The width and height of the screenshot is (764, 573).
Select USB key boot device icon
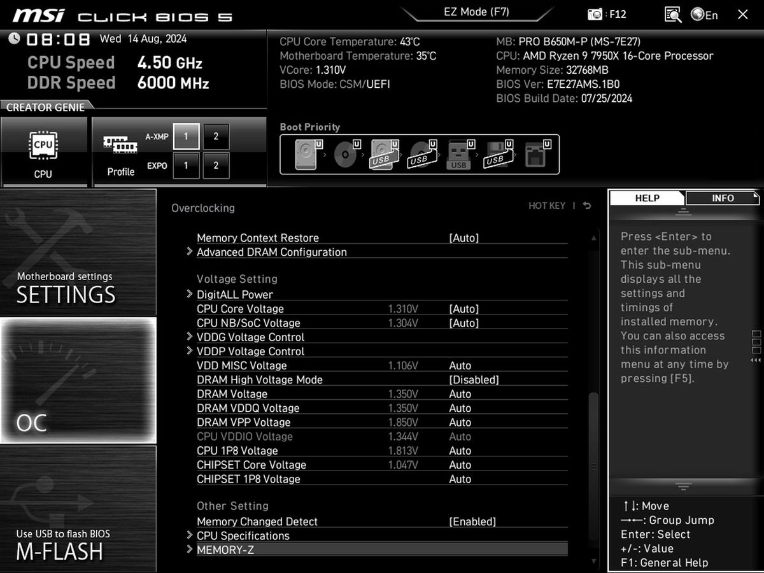click(460, 155)
